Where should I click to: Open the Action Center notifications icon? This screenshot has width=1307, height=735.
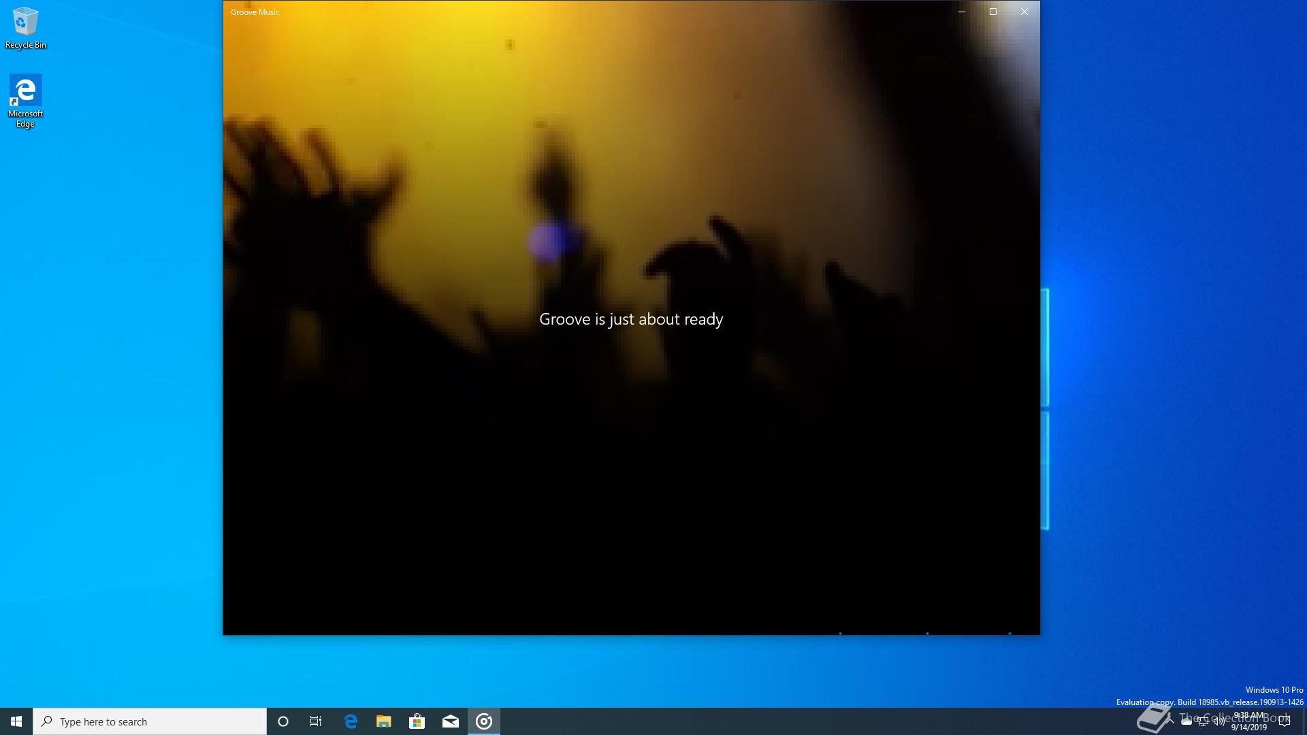pos(1285,721)
